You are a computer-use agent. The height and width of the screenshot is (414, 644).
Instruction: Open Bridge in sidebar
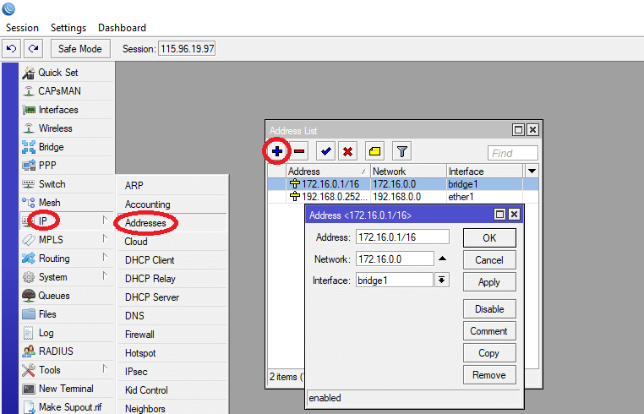67,147
